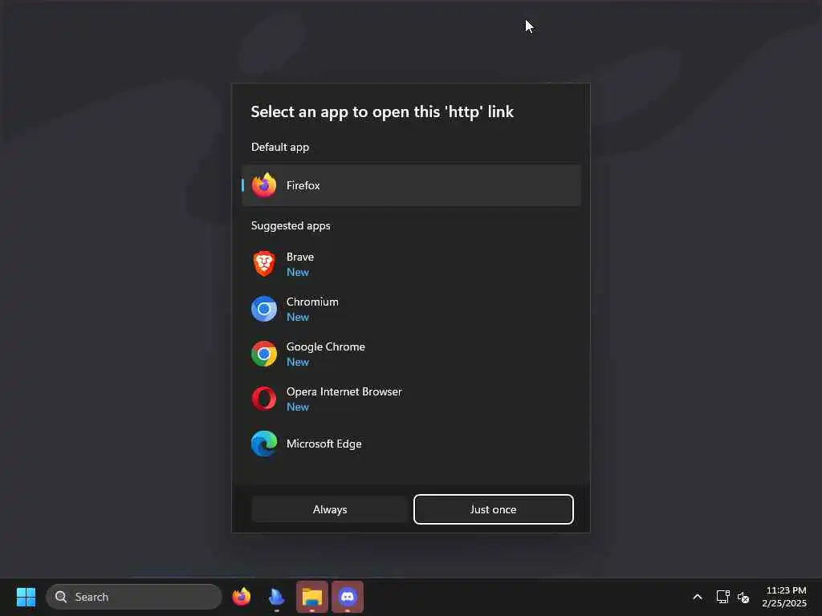Viewport: 822px width, 616px height.
Task: Choose Opera Internet Browser
Action: pyautogui.click(x=412, y=399)
